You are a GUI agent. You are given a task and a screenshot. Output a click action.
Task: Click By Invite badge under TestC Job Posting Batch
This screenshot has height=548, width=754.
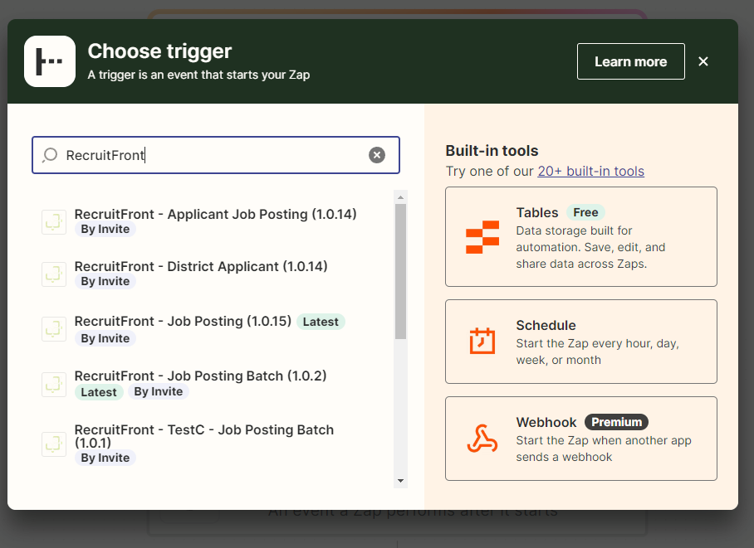click(105, 458)
